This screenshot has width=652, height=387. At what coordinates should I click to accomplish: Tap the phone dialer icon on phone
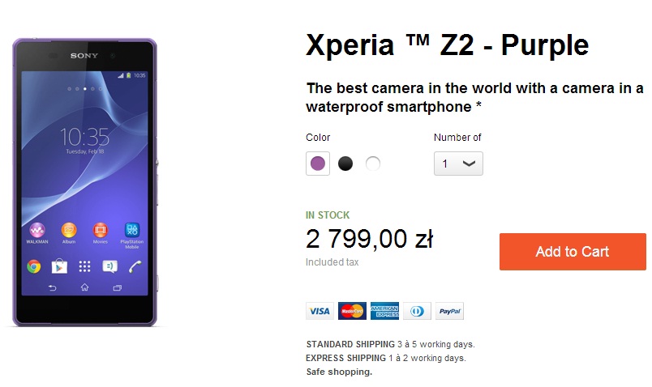pos(135,266)
